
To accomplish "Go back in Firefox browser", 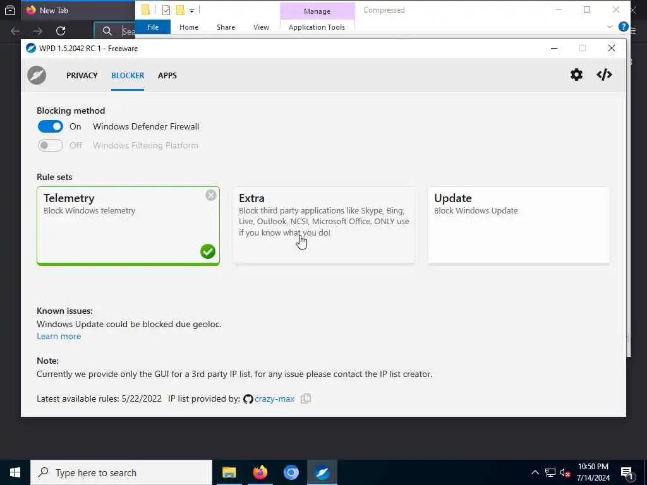I will coord(15,31).
